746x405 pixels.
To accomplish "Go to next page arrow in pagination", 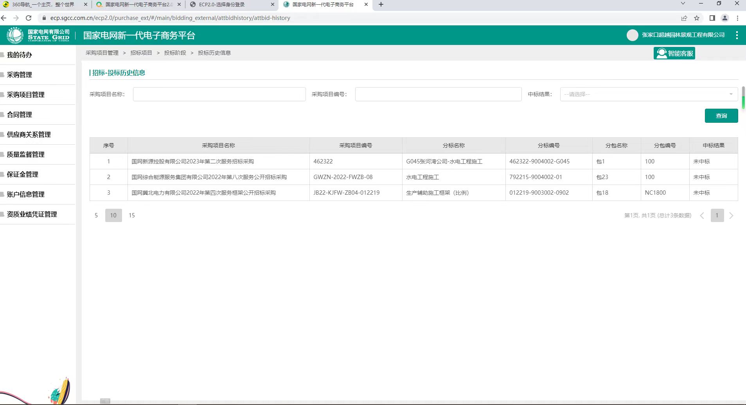I will 731,215.
